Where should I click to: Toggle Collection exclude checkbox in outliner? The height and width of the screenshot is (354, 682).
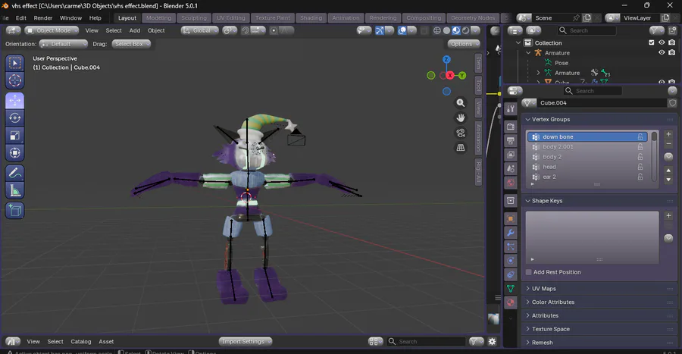coord(651,42)
